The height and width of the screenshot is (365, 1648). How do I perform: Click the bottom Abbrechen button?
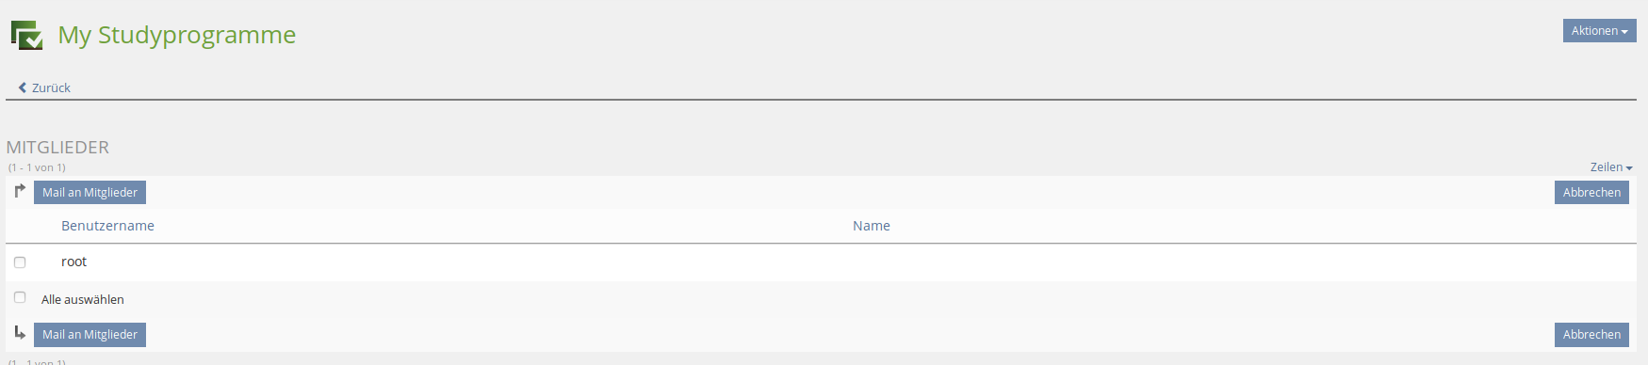1591,334
